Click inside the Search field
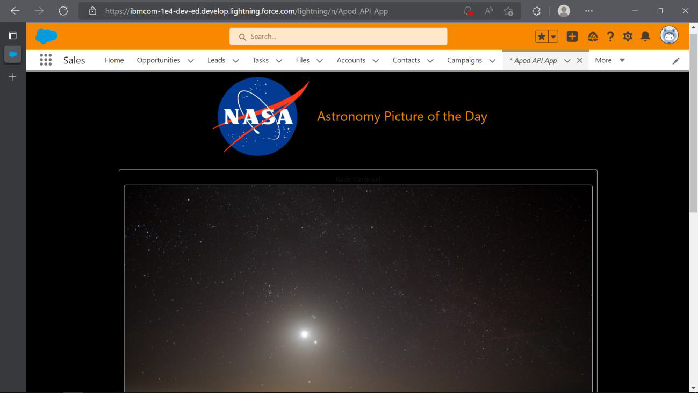698x393 pixels. (x=338, y=36)
